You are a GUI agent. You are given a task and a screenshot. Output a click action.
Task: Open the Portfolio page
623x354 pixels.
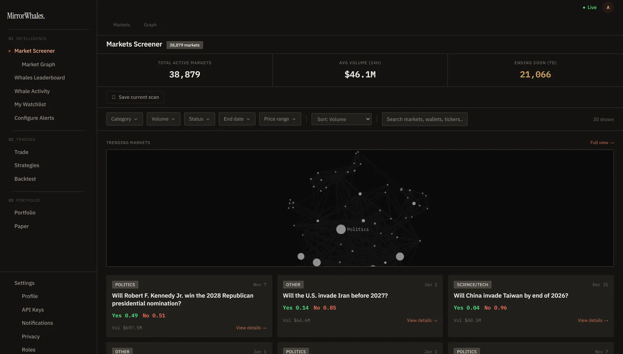pyautogui.click(x=25, y=213)
